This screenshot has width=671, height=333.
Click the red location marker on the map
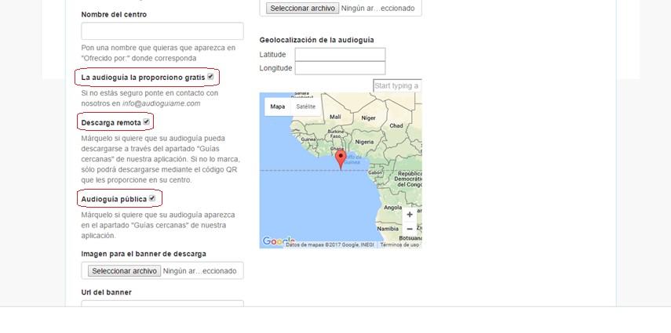click(340, 159)
